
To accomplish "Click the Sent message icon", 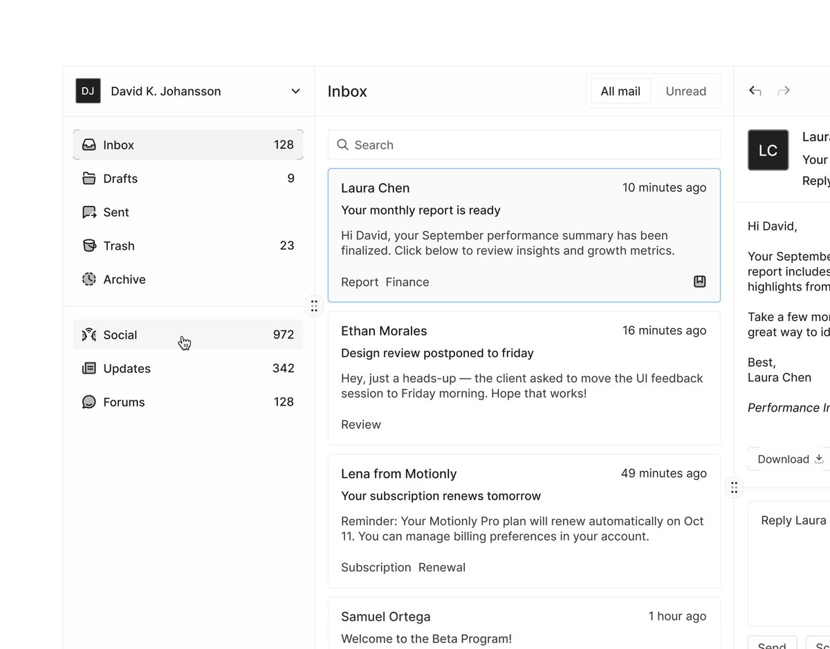I will (x=89, y=212).
